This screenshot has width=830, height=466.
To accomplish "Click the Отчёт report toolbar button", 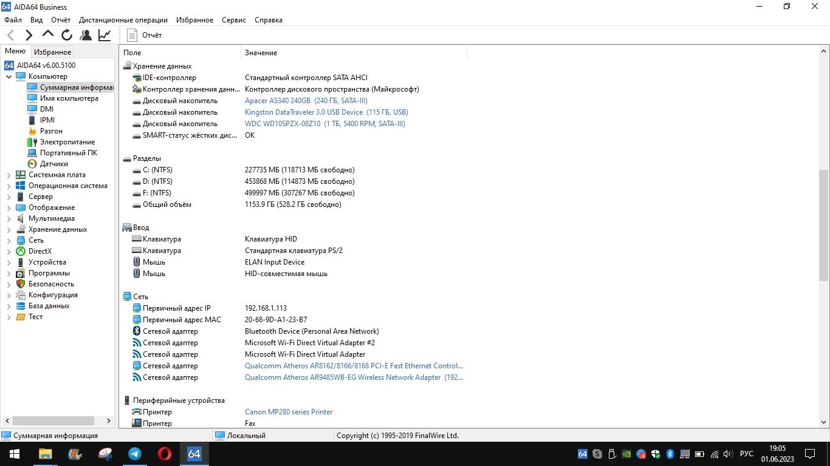I will coord(145,35).
